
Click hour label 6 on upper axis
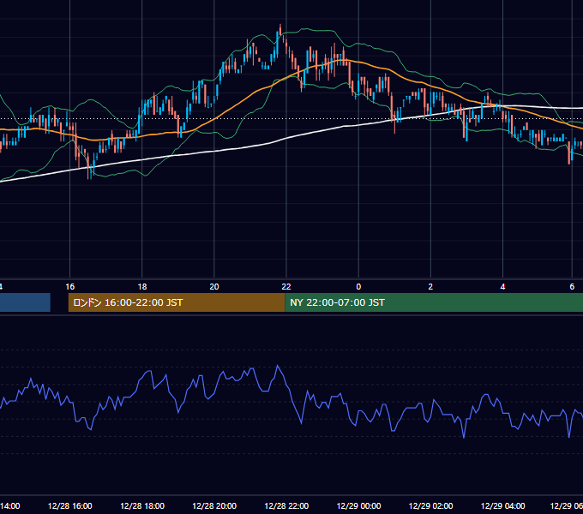click(x=572, y=287)
